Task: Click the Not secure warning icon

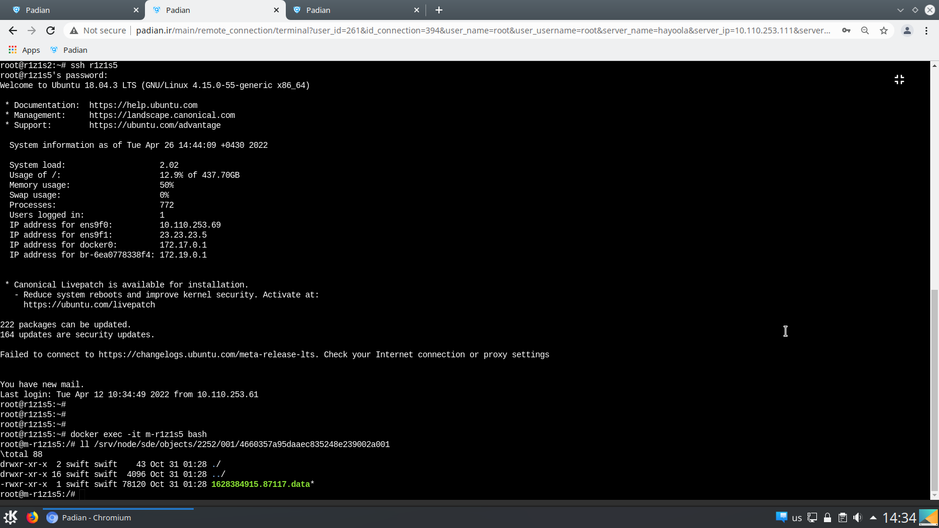Action: [74, 31]
